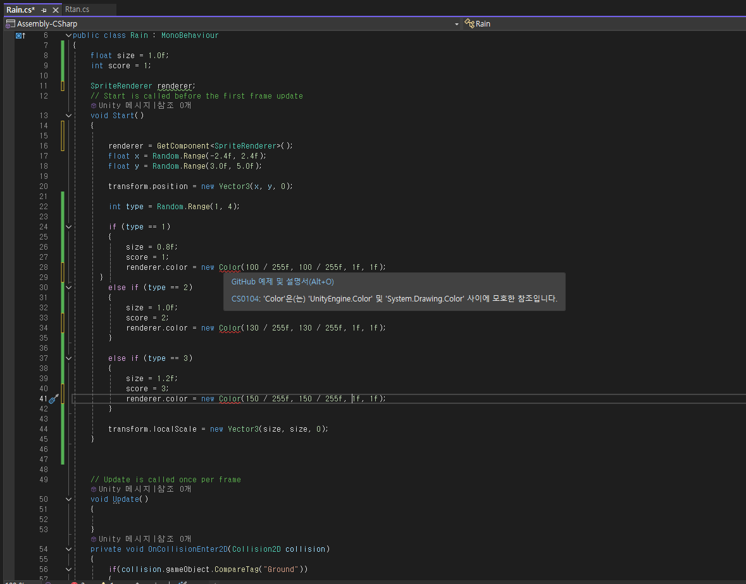The width and height of the screenshot is (746, 584).
Task: Click the Unity cube icon above Update
Action: [x=94, y=489]
